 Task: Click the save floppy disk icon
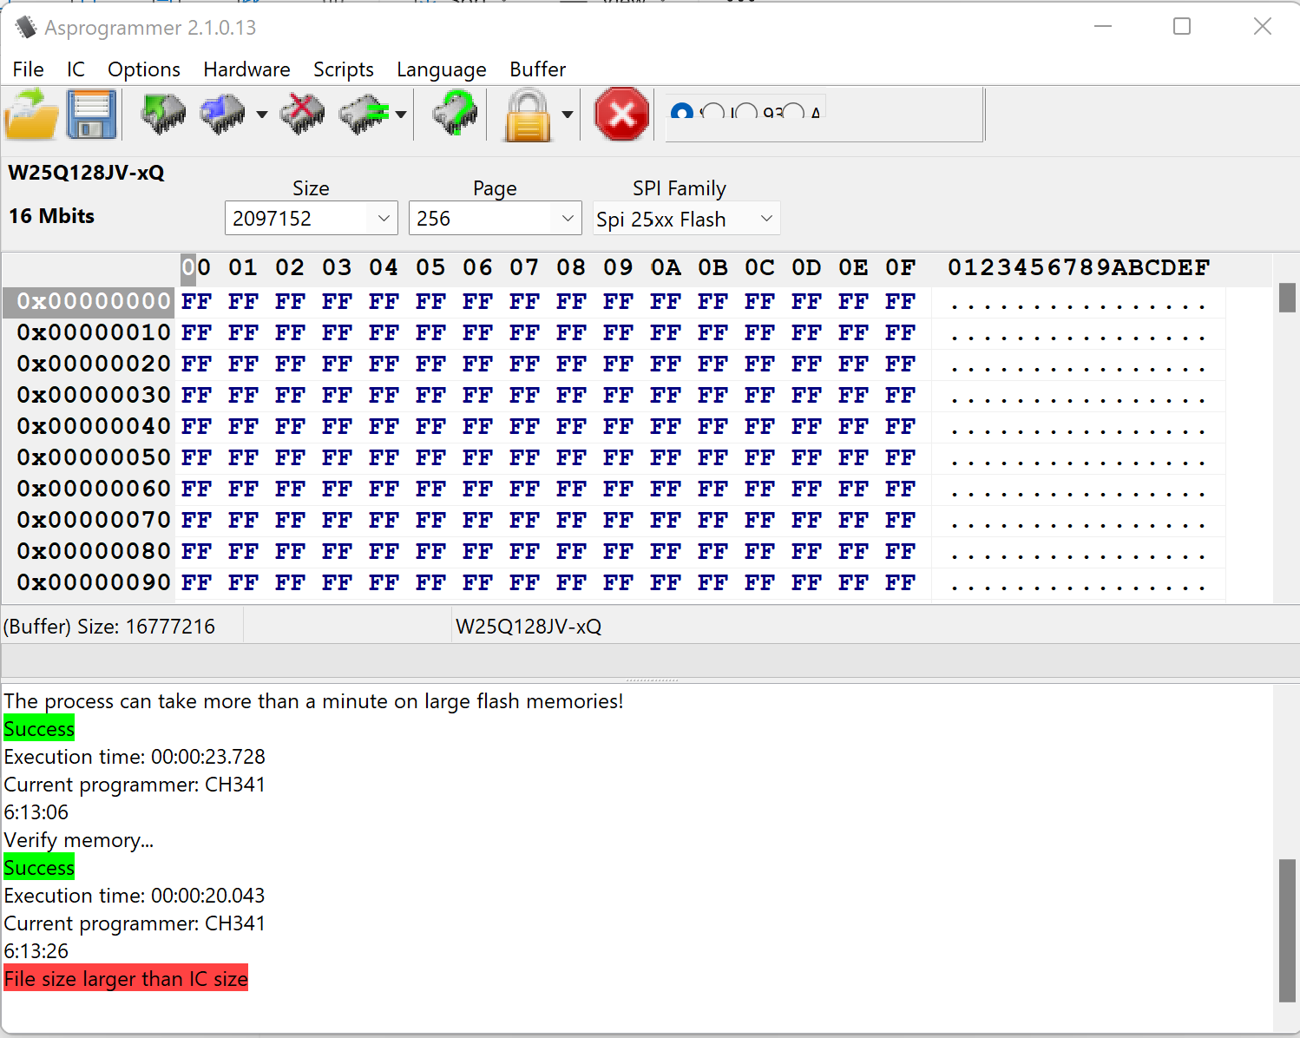91,115
